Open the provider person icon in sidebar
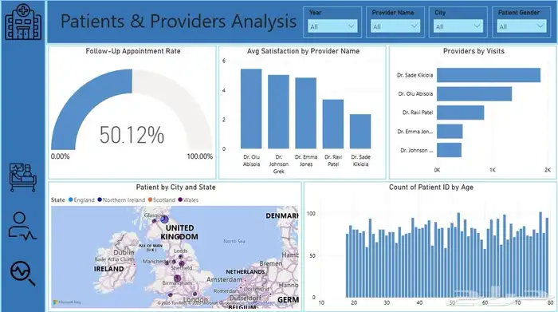Screen dimensions: 558x312 click(22, 226)
